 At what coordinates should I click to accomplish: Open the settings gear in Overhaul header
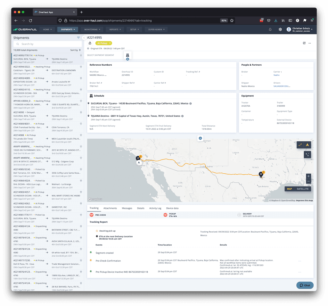click(280, 29)
